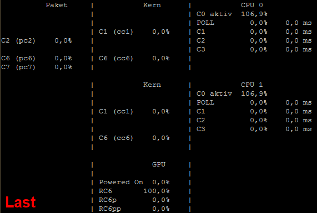Click the CPU 1 heading
The height and width of the screenshot is (213, 317).
(252, 85)
